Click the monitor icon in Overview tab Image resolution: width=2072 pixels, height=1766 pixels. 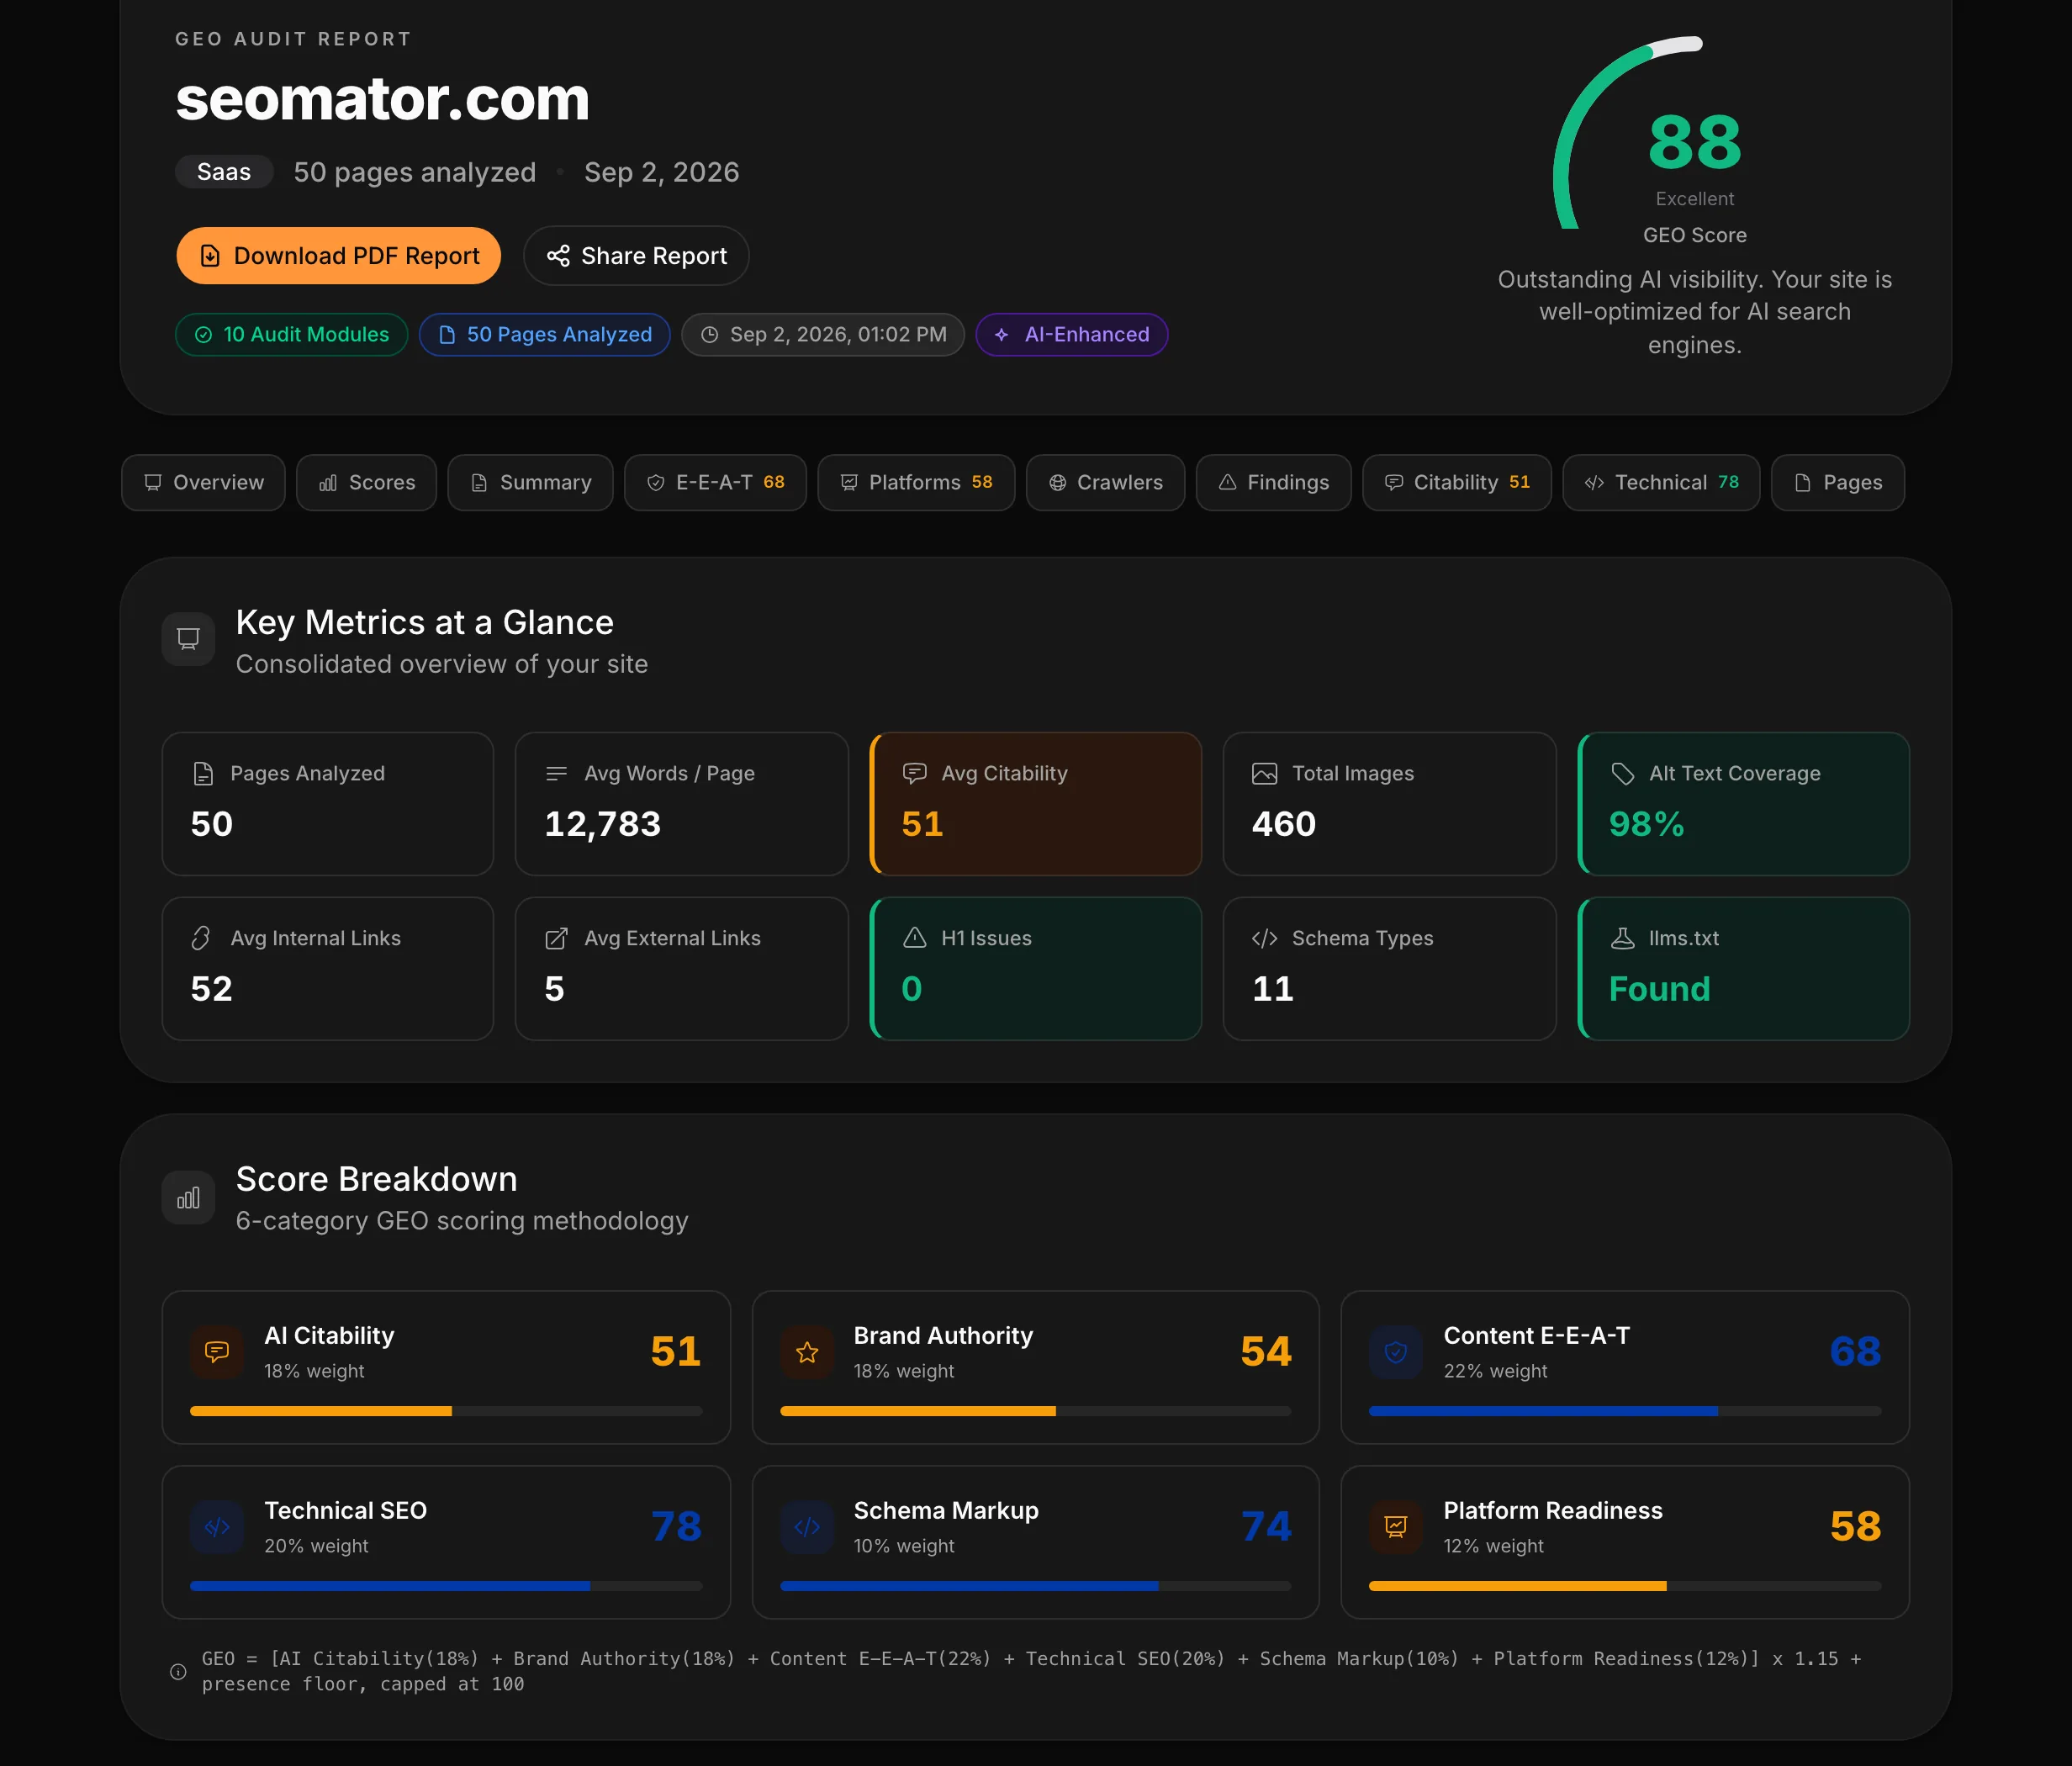153,483
